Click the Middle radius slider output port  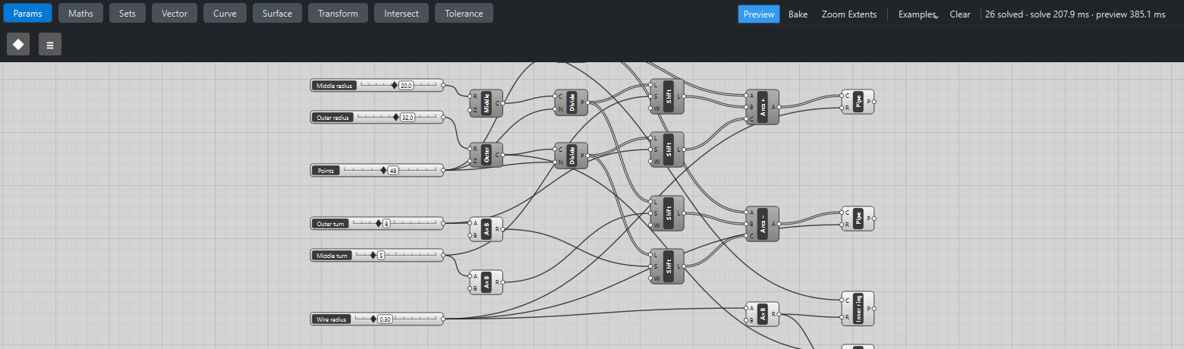(x=444, y=86)
